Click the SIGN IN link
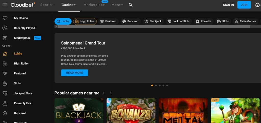 click(x=228, y=5)
